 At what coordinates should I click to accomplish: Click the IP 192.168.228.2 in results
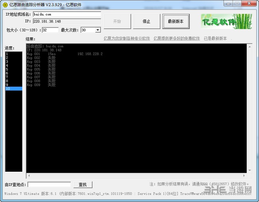(x=90, y=54)
